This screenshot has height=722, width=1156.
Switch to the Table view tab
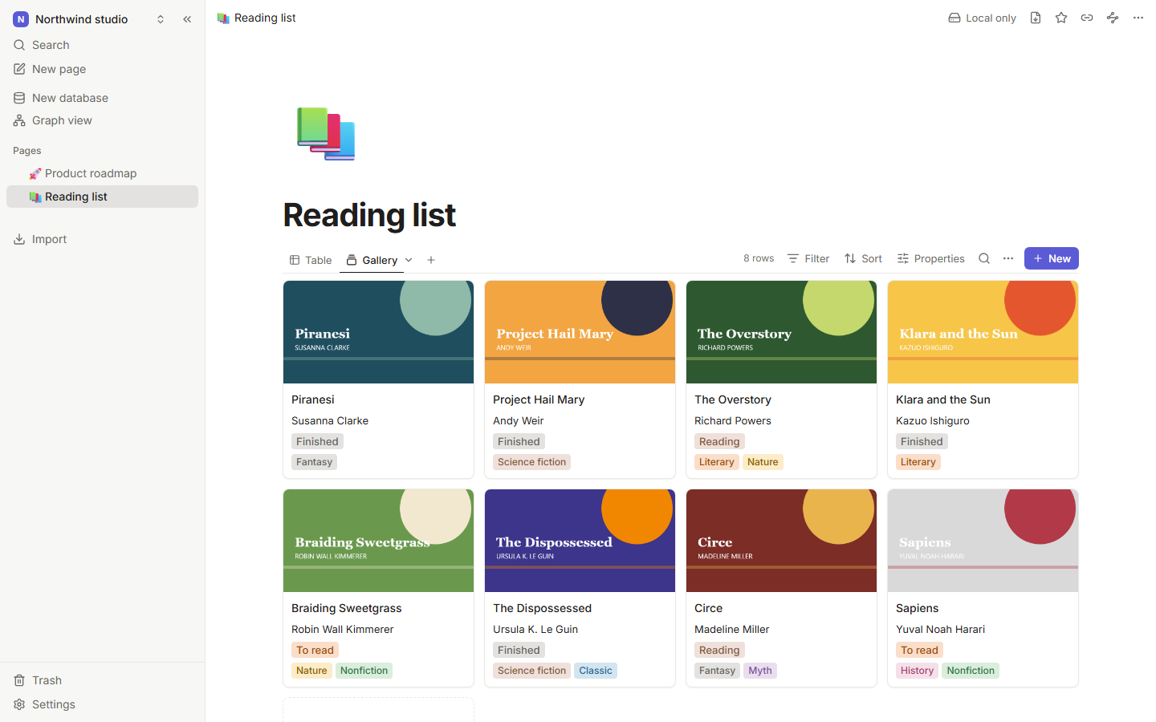311,260
